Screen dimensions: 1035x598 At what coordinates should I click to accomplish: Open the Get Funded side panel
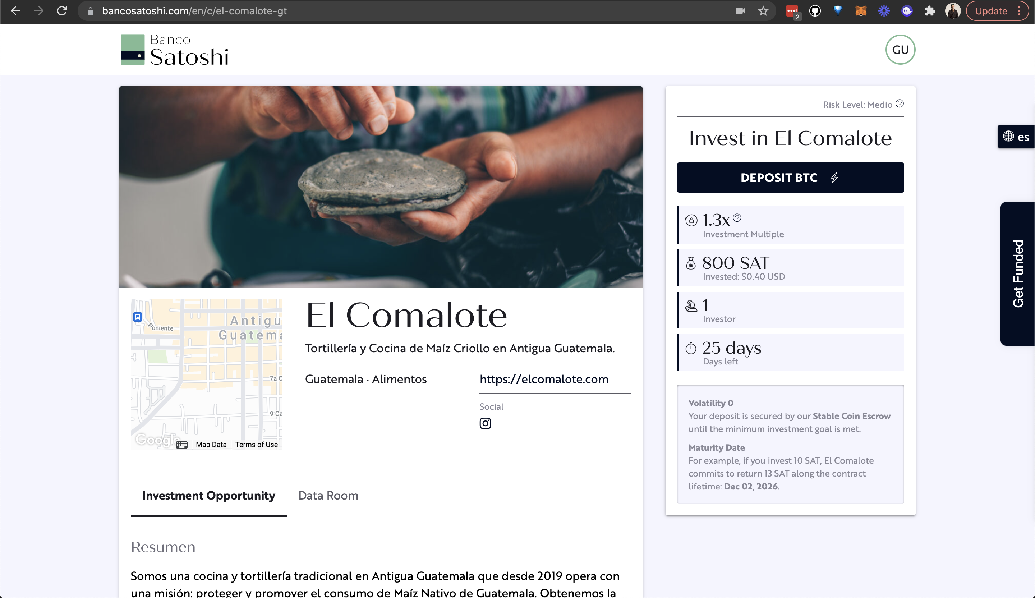point(1017,273)
